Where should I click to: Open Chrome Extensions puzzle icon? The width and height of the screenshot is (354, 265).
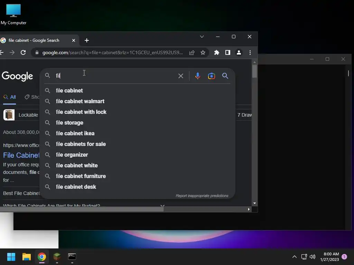(216, 52)
